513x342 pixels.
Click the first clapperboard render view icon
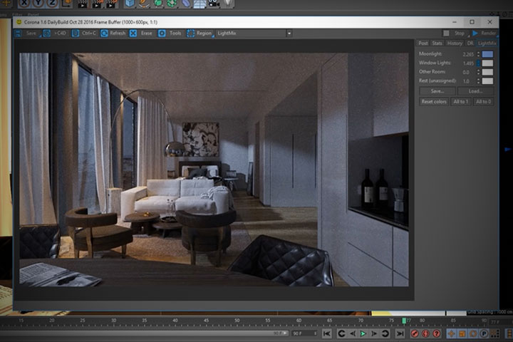[x=83, y=4]
